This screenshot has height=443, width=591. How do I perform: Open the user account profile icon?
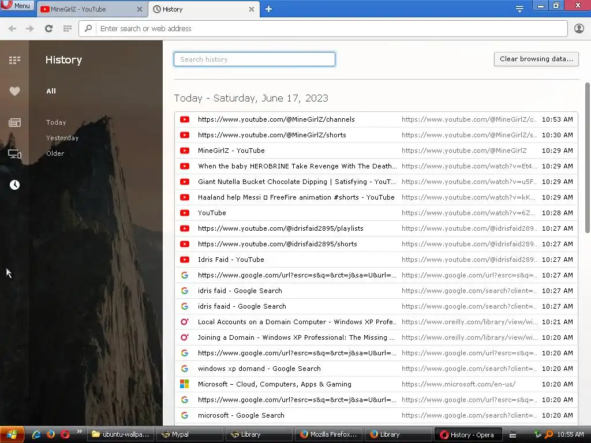click(579, 29)
